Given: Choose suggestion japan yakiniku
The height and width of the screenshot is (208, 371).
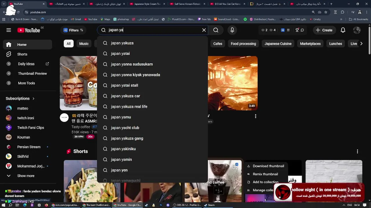Looking at the screenshot, I should pos(152,149).
